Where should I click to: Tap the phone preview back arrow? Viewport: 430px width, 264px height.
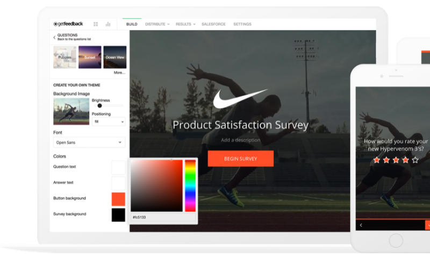(x=361, y=225)
